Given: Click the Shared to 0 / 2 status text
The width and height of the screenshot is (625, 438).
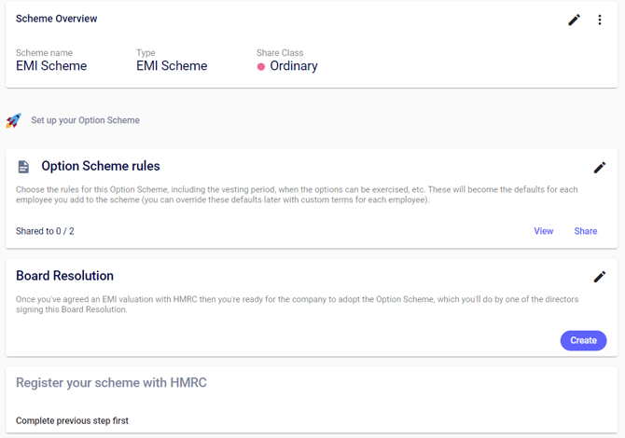Looking at the screenshot, I should (x=45, y=231).
